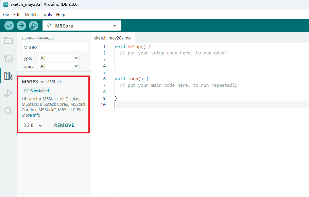Click the M5GFX library search field
309x197 pixels.
pyautogui.click(x=55, y=47)
